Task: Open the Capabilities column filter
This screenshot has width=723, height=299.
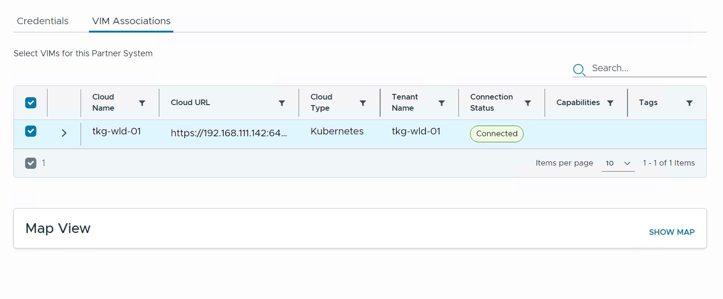Action: click(x=610, y=103)
